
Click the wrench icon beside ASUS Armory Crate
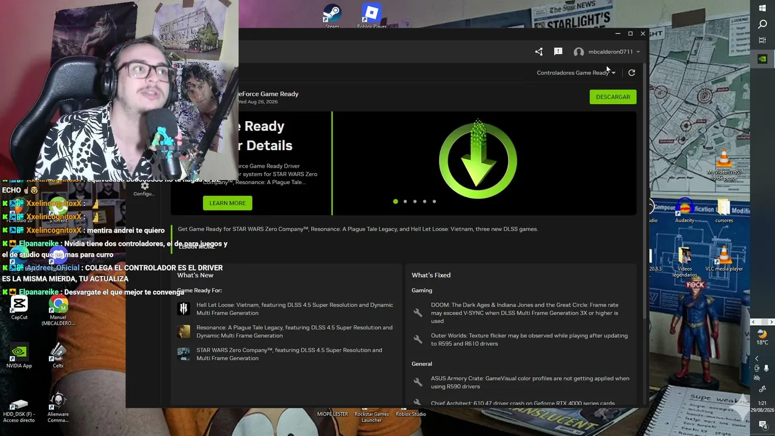[x=418, y=382]
